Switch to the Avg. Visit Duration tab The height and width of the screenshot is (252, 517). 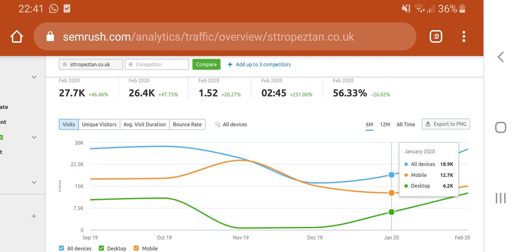tap(145, 124)
